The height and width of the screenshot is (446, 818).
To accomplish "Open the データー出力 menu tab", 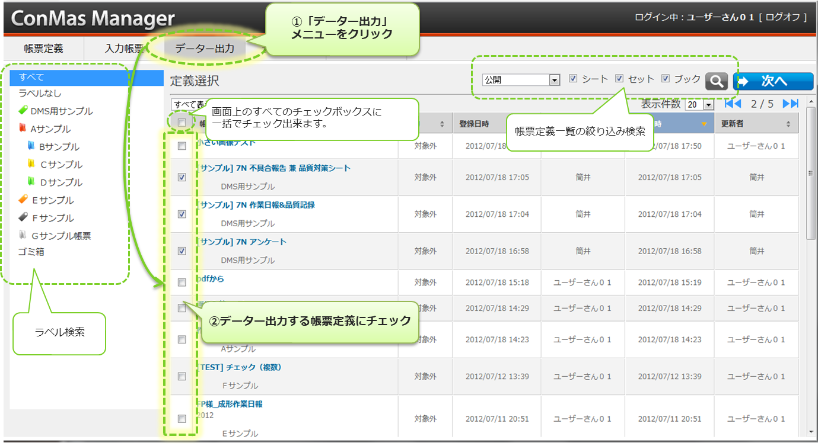I will [x=205, y=49].
